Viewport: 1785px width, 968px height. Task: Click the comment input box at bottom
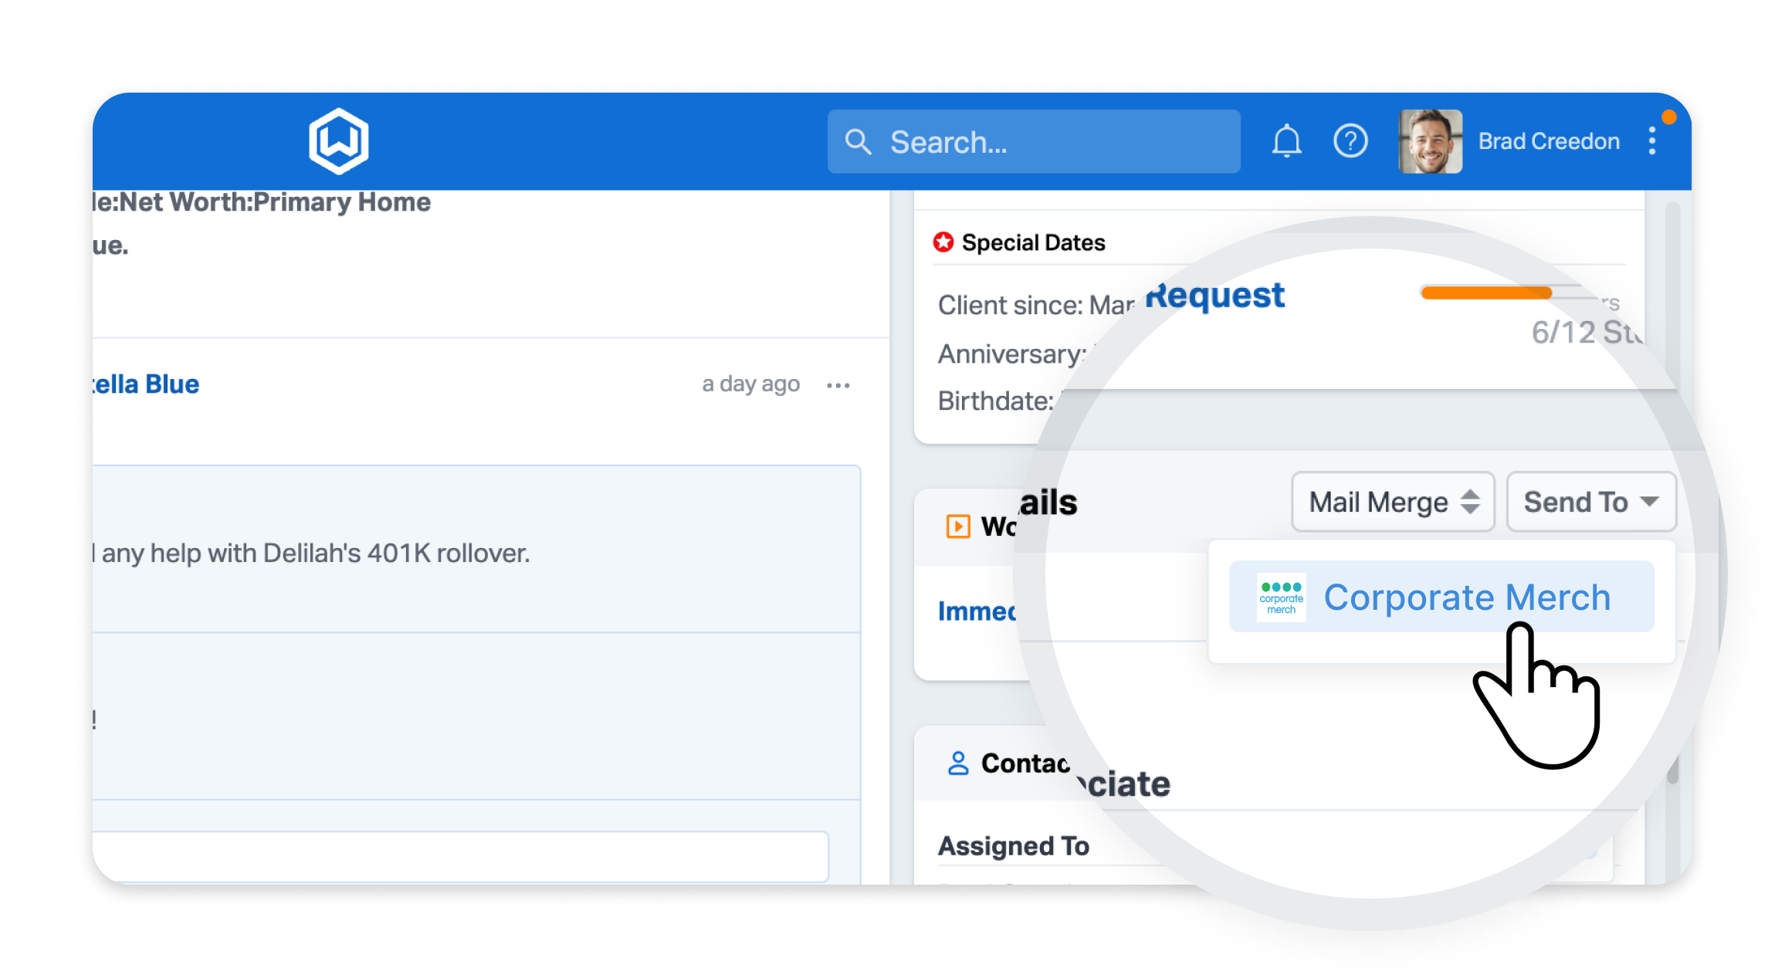(x=460, y=855)
